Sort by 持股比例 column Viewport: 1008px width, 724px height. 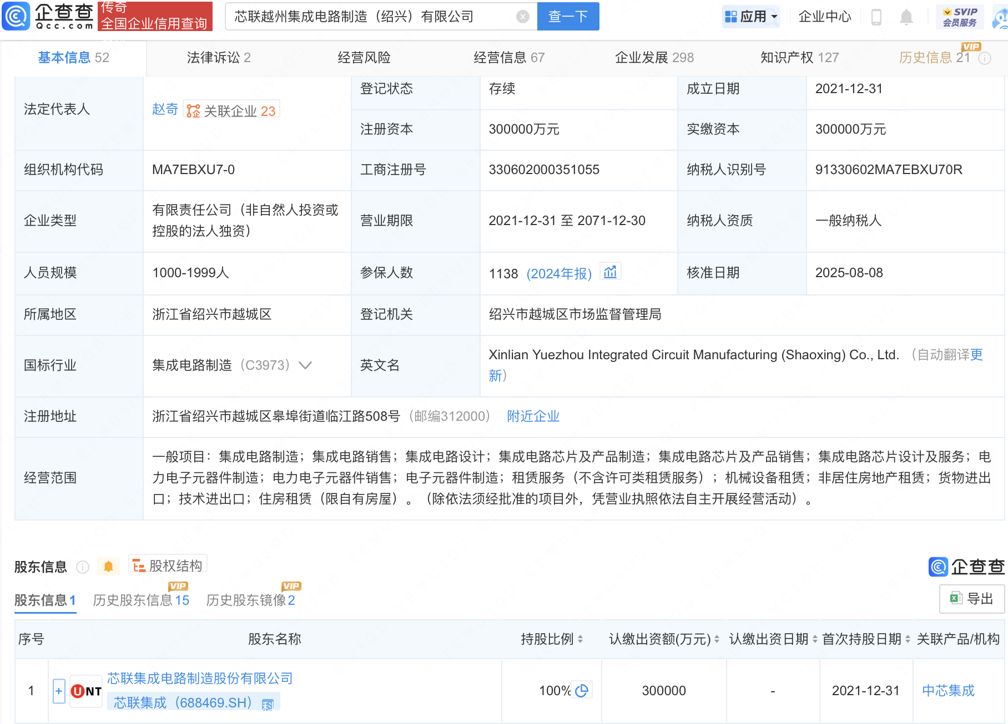(580, 639)
